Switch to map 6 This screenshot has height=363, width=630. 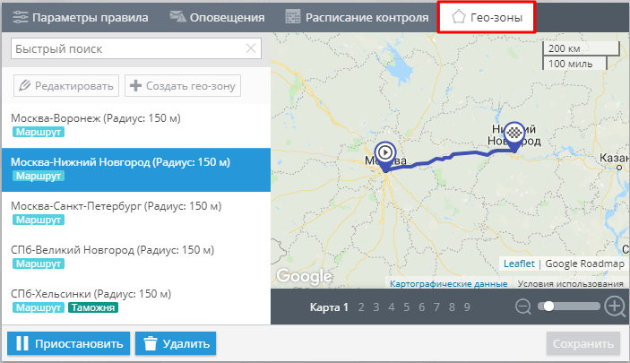[x=421, y=307]
